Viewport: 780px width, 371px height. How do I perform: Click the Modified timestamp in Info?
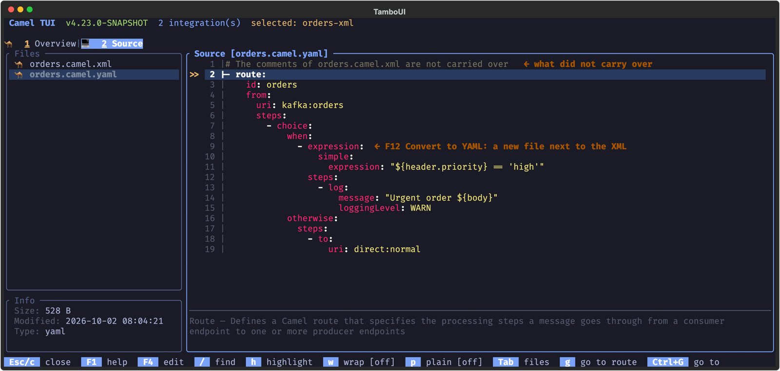(89, 321)
